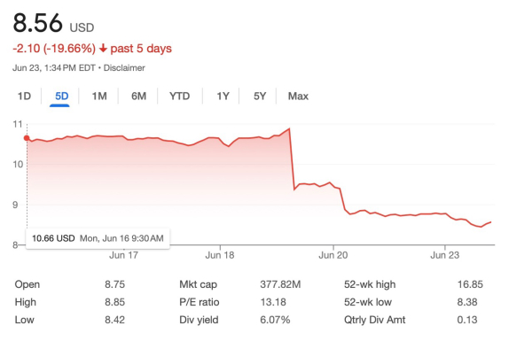Click the Mkt cap value 377.82M
Viewport: 532px width, 341px height.
pyautogui.click(x=280, y=284)
